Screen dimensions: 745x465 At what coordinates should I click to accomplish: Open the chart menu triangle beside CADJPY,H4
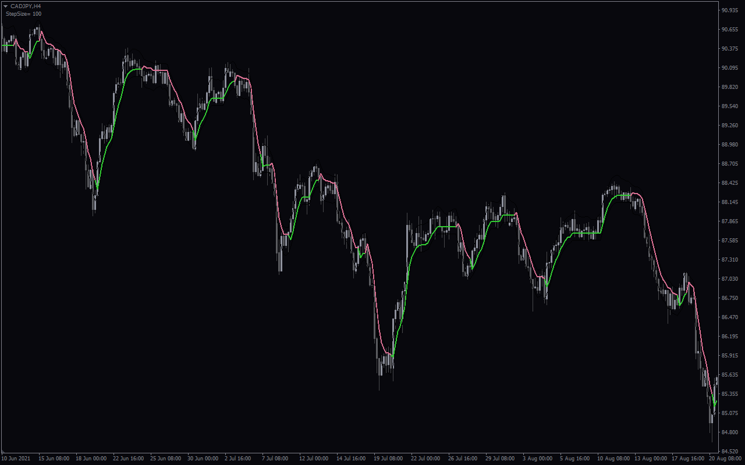(x=5, y=6)
